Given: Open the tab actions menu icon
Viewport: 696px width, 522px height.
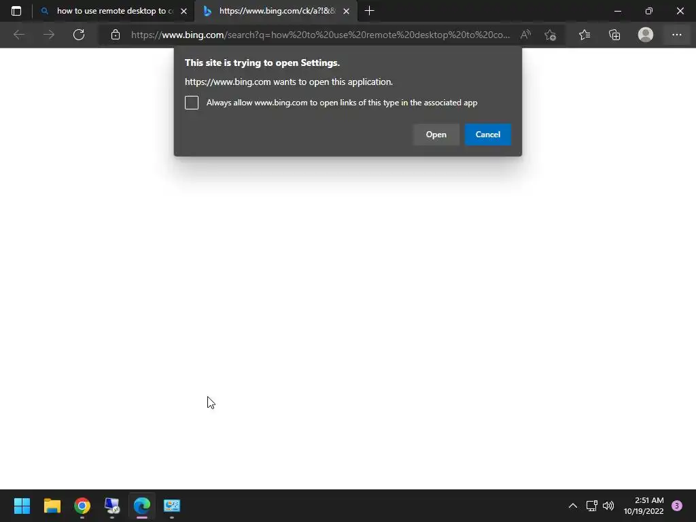Looking at the screenshot, I should click(x=16, y=11).
